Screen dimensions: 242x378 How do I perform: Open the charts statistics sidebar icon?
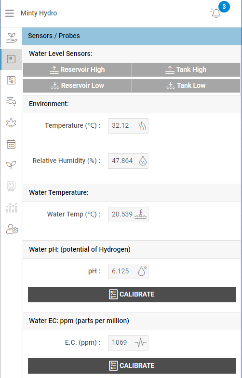pyautogui.click(x=12, y=207)
